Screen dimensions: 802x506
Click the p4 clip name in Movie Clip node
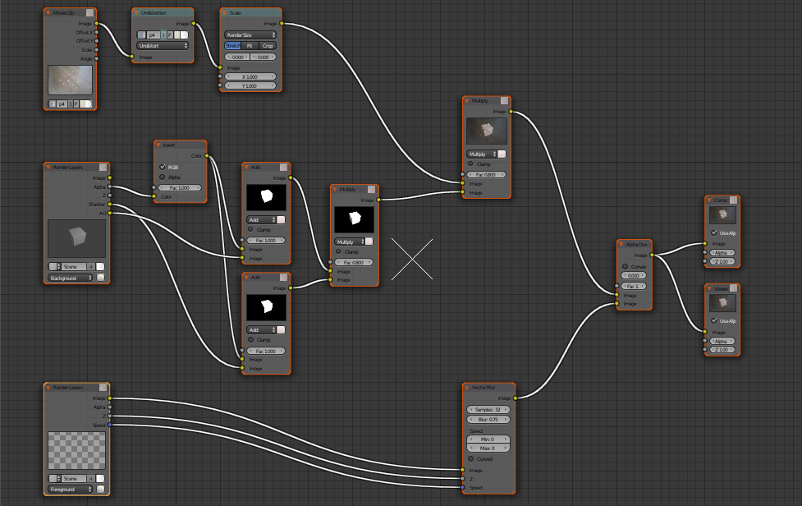click(x=62, y=103)
